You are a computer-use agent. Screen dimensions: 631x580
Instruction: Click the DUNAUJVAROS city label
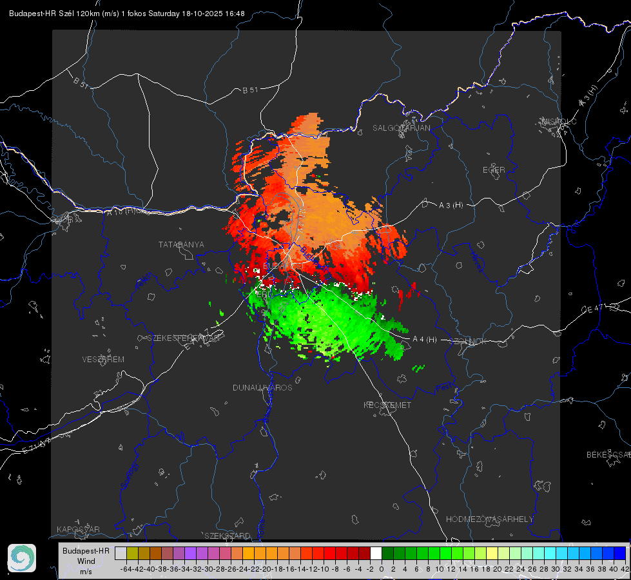262,388
